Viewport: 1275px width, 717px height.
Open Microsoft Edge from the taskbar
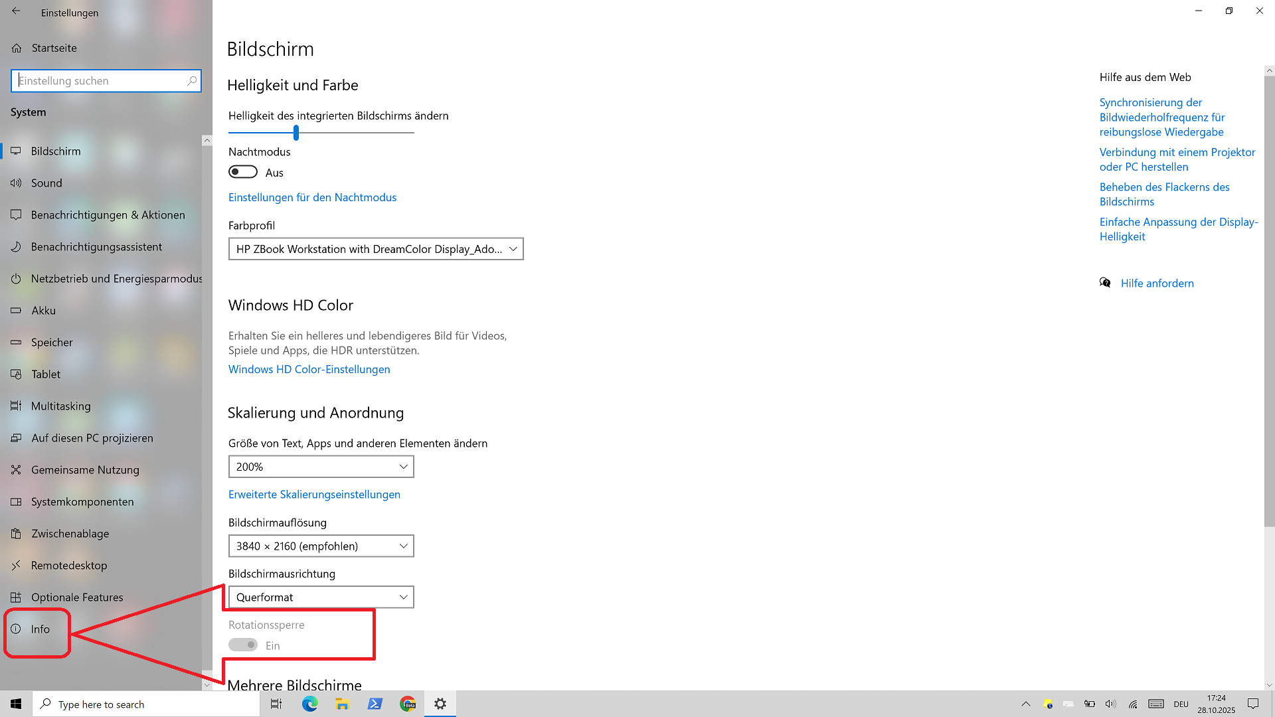309,704
